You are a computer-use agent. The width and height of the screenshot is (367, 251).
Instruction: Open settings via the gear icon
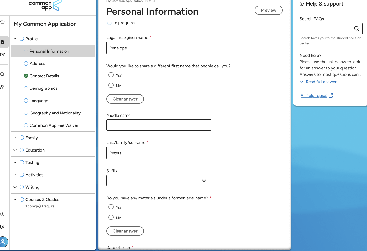3,214
